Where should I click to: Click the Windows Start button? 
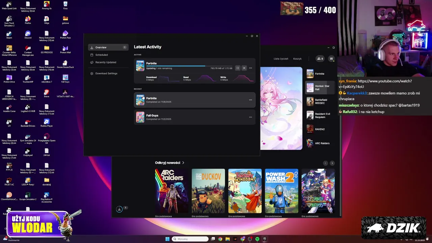tap(167, 239)
